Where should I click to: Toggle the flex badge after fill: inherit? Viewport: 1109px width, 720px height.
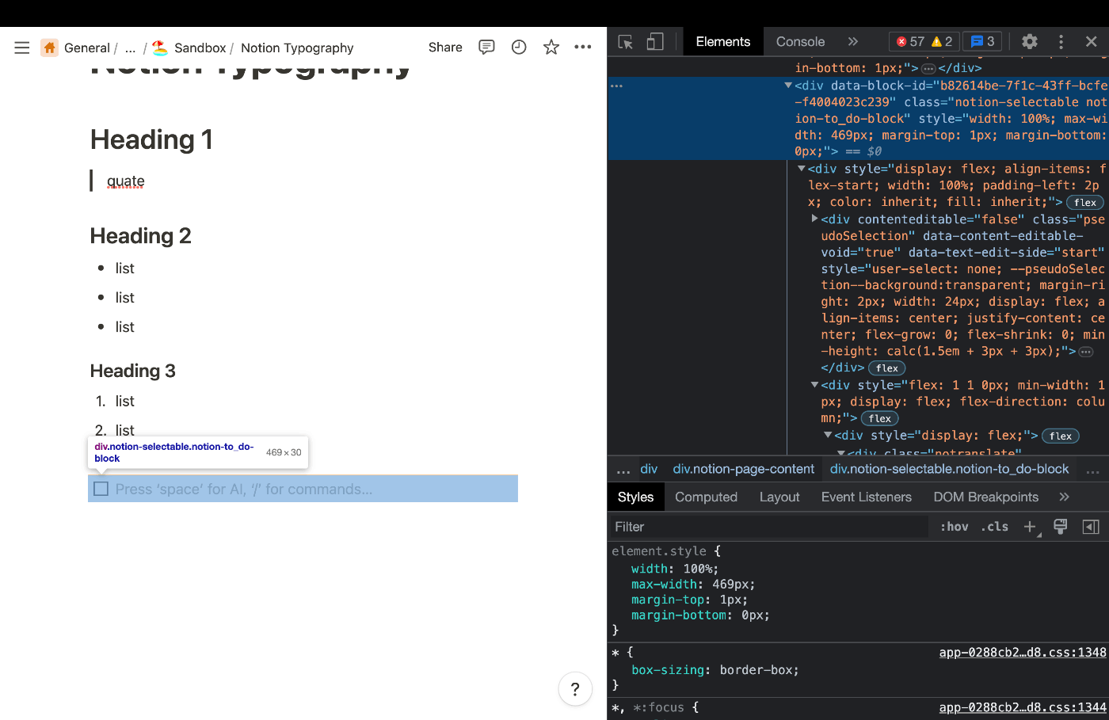[x=1084, y=202]
